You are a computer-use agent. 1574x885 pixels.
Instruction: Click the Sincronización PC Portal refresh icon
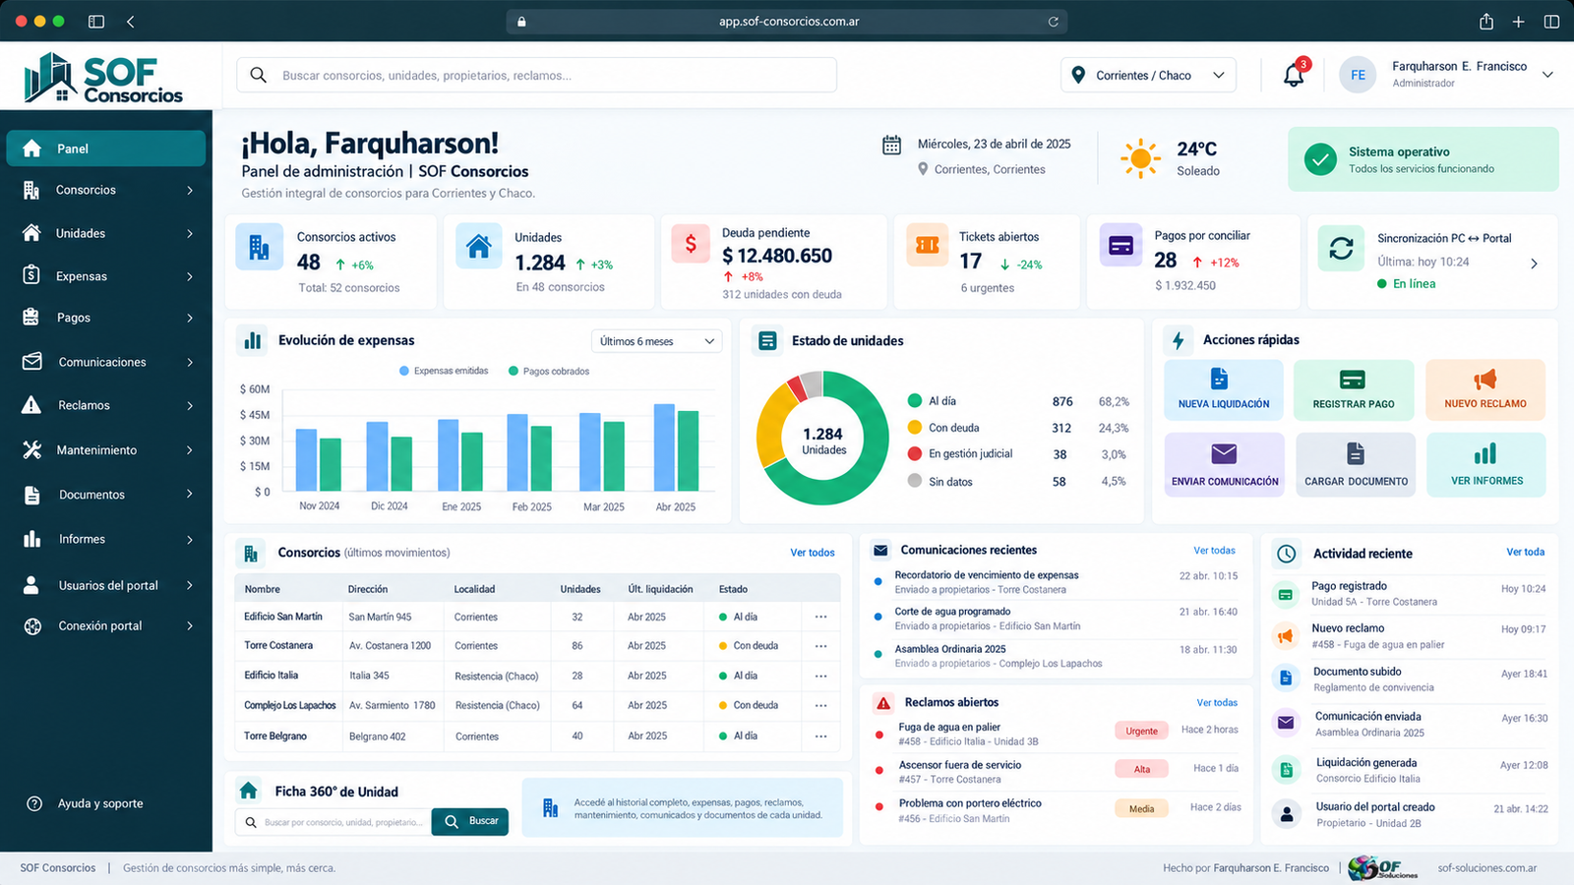1341,249
